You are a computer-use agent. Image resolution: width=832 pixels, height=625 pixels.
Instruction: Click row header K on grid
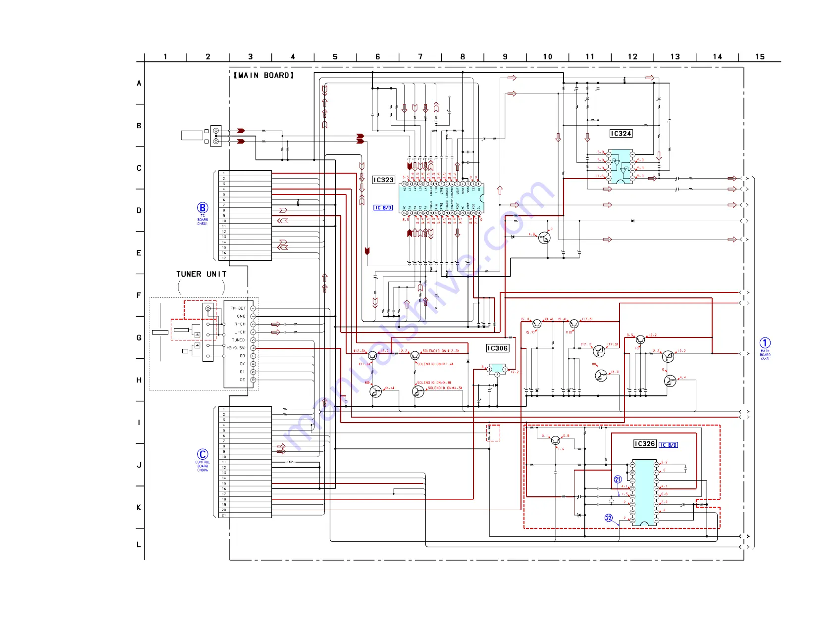(x=139, y=508)
